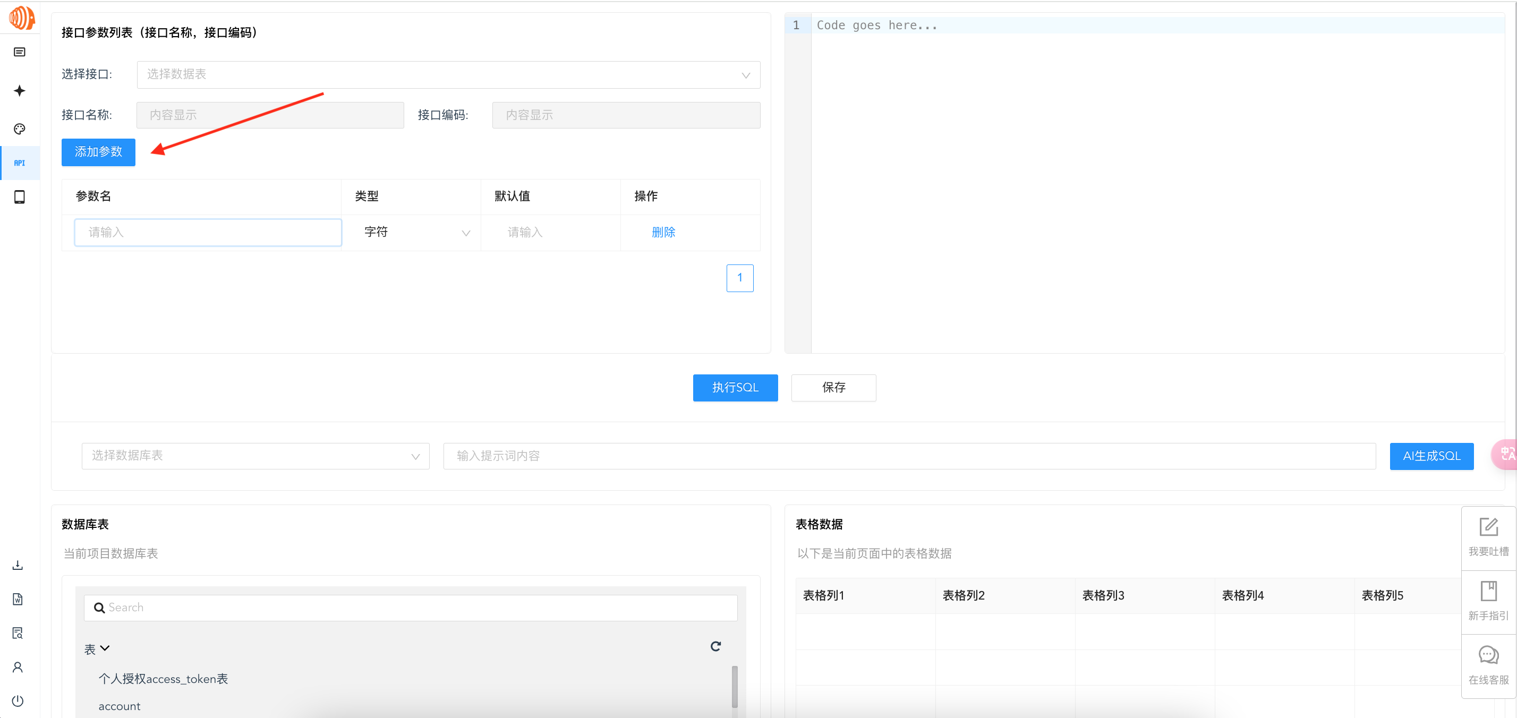Refresh the database table list

pyautogui.click(x=715, y=646)
